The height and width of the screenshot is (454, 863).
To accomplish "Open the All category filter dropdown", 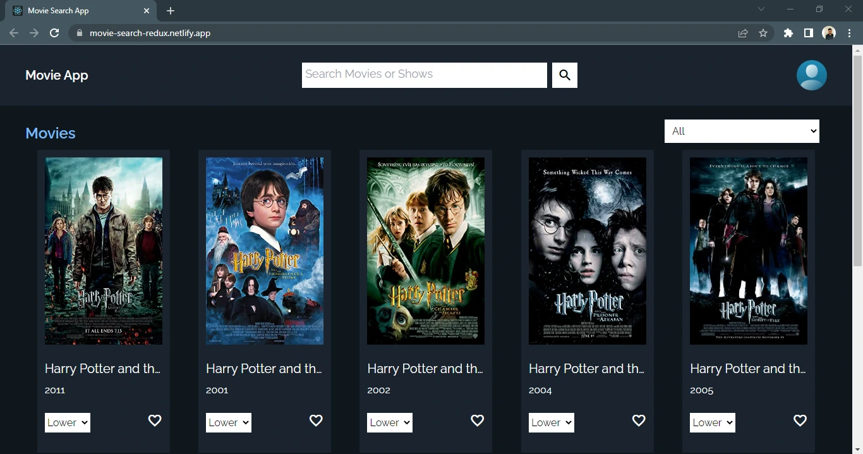I will pos(741,131).
